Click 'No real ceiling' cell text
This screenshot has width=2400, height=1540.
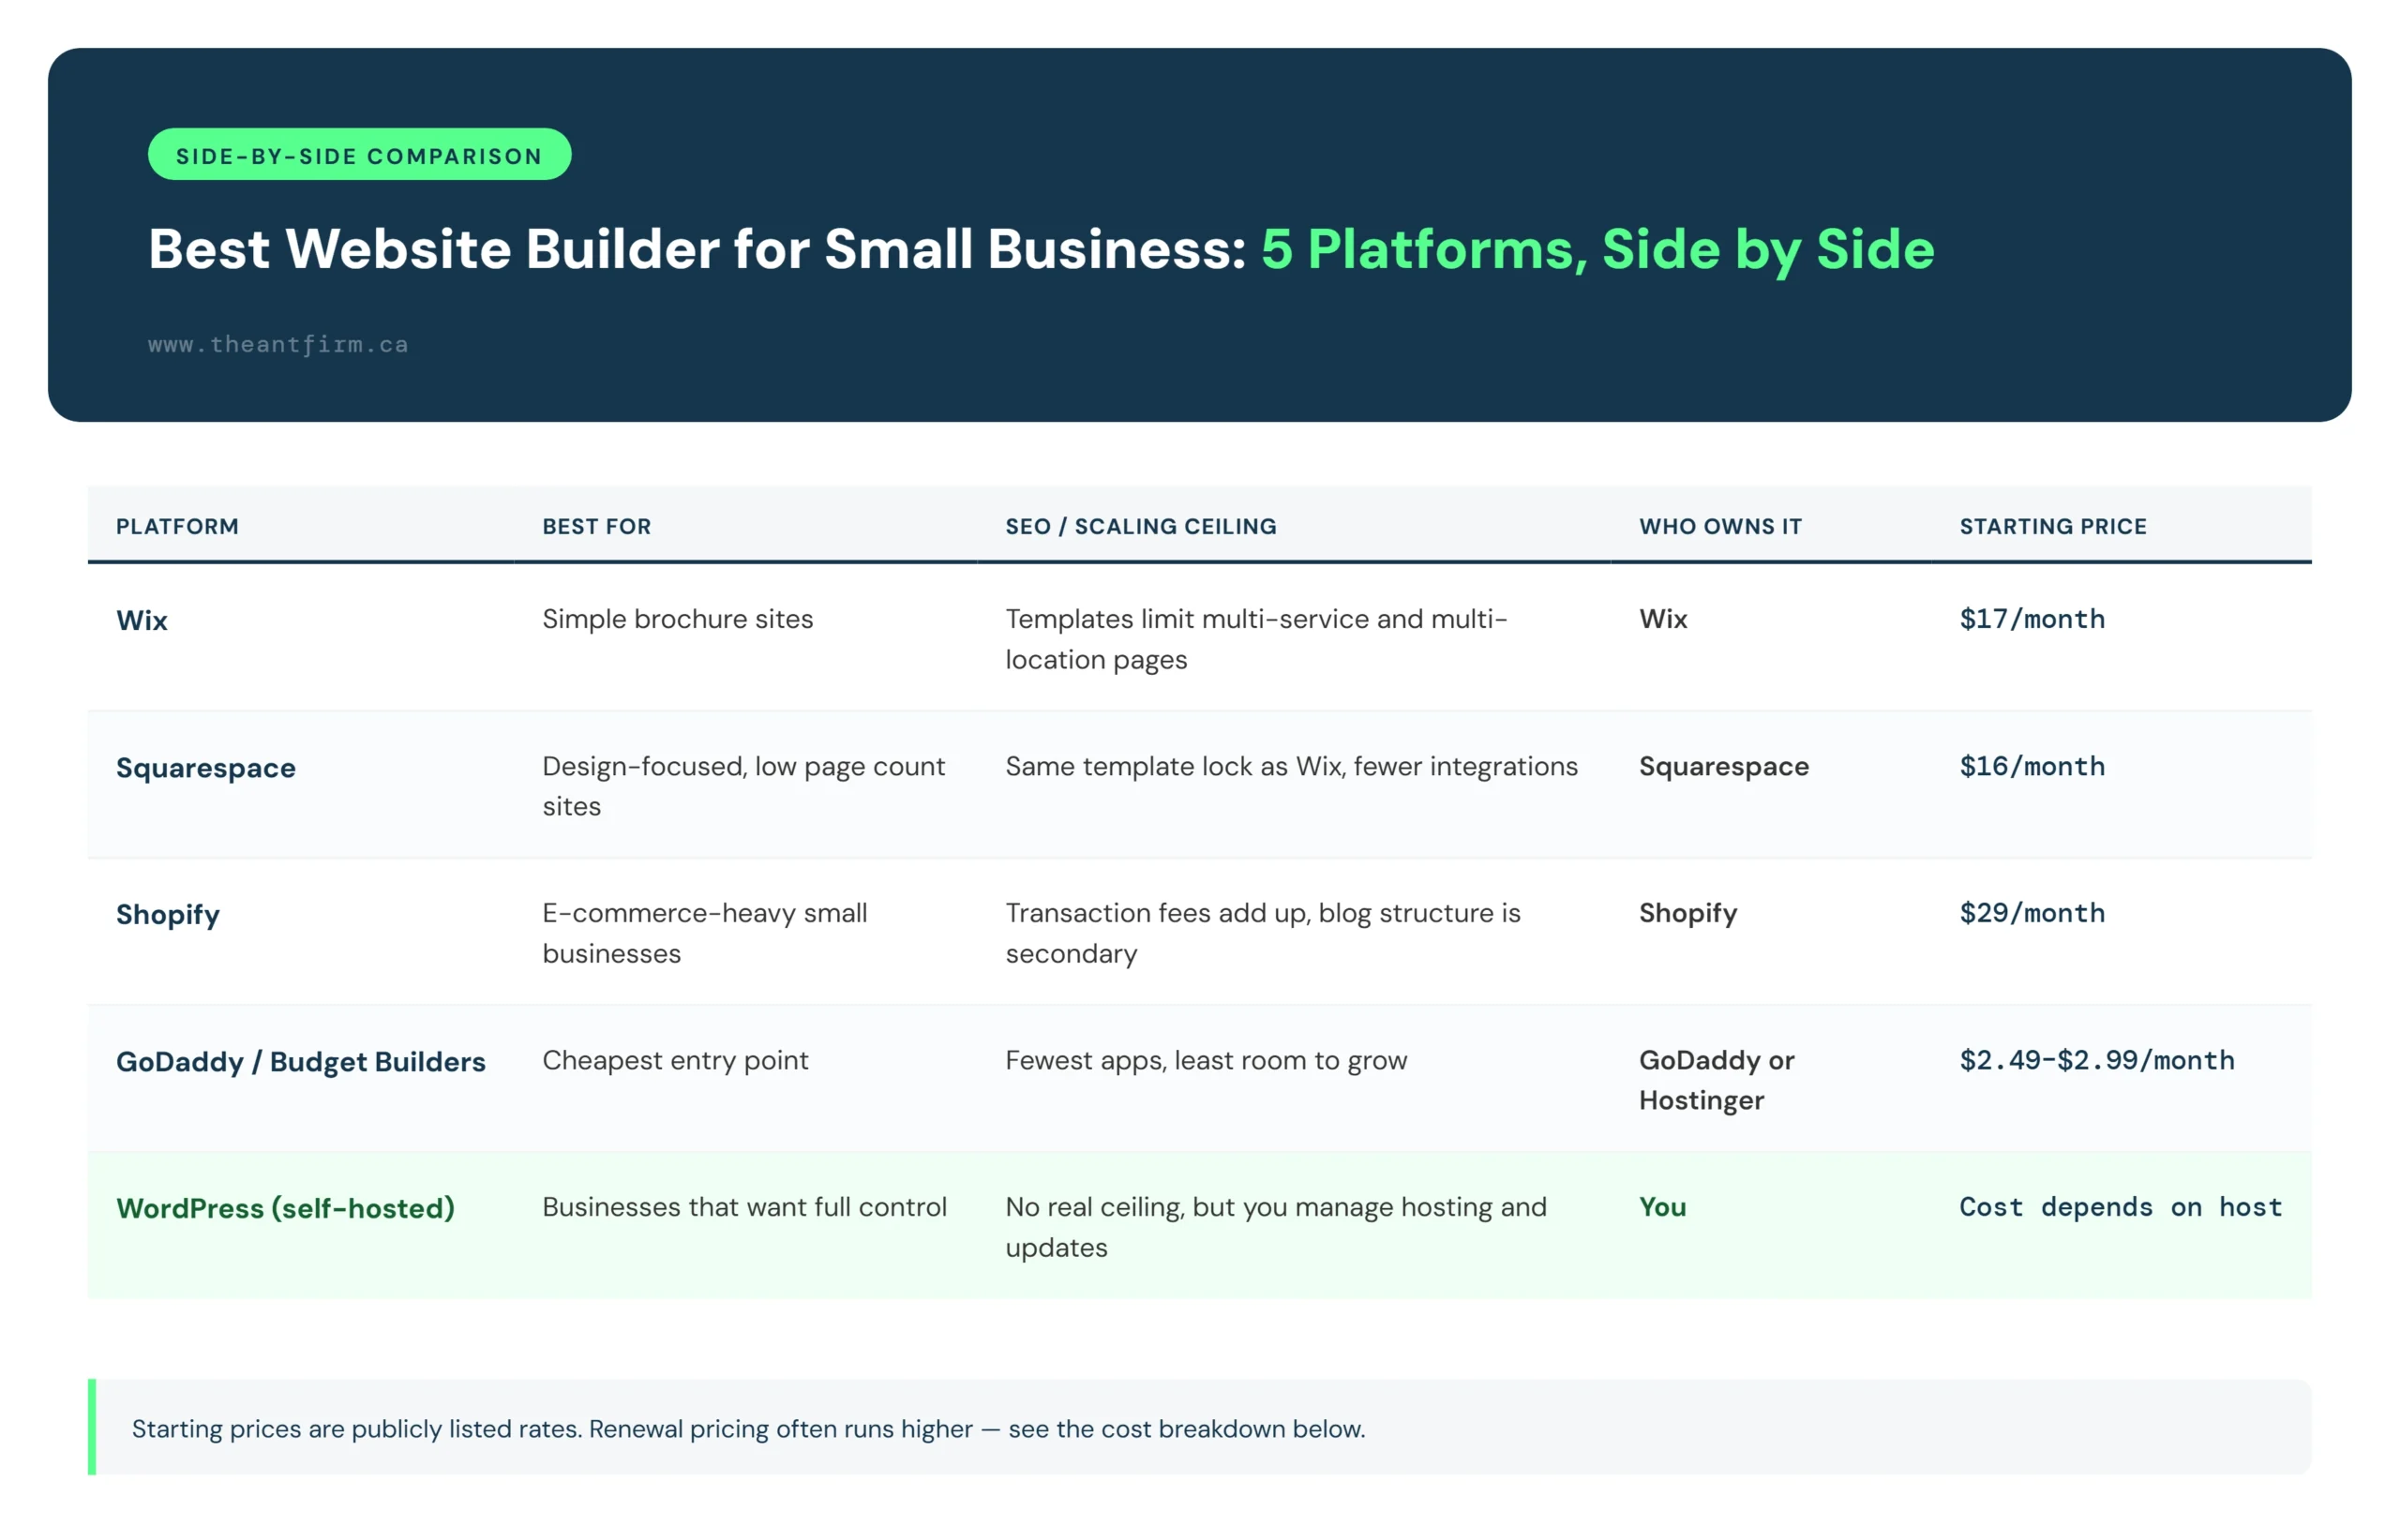pyautogui.click(x=1276, y=1227)
